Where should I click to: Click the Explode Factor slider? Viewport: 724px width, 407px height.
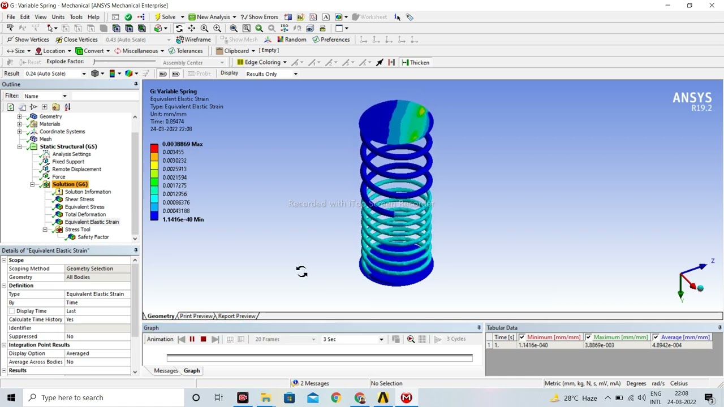click(x=124, y=62)
